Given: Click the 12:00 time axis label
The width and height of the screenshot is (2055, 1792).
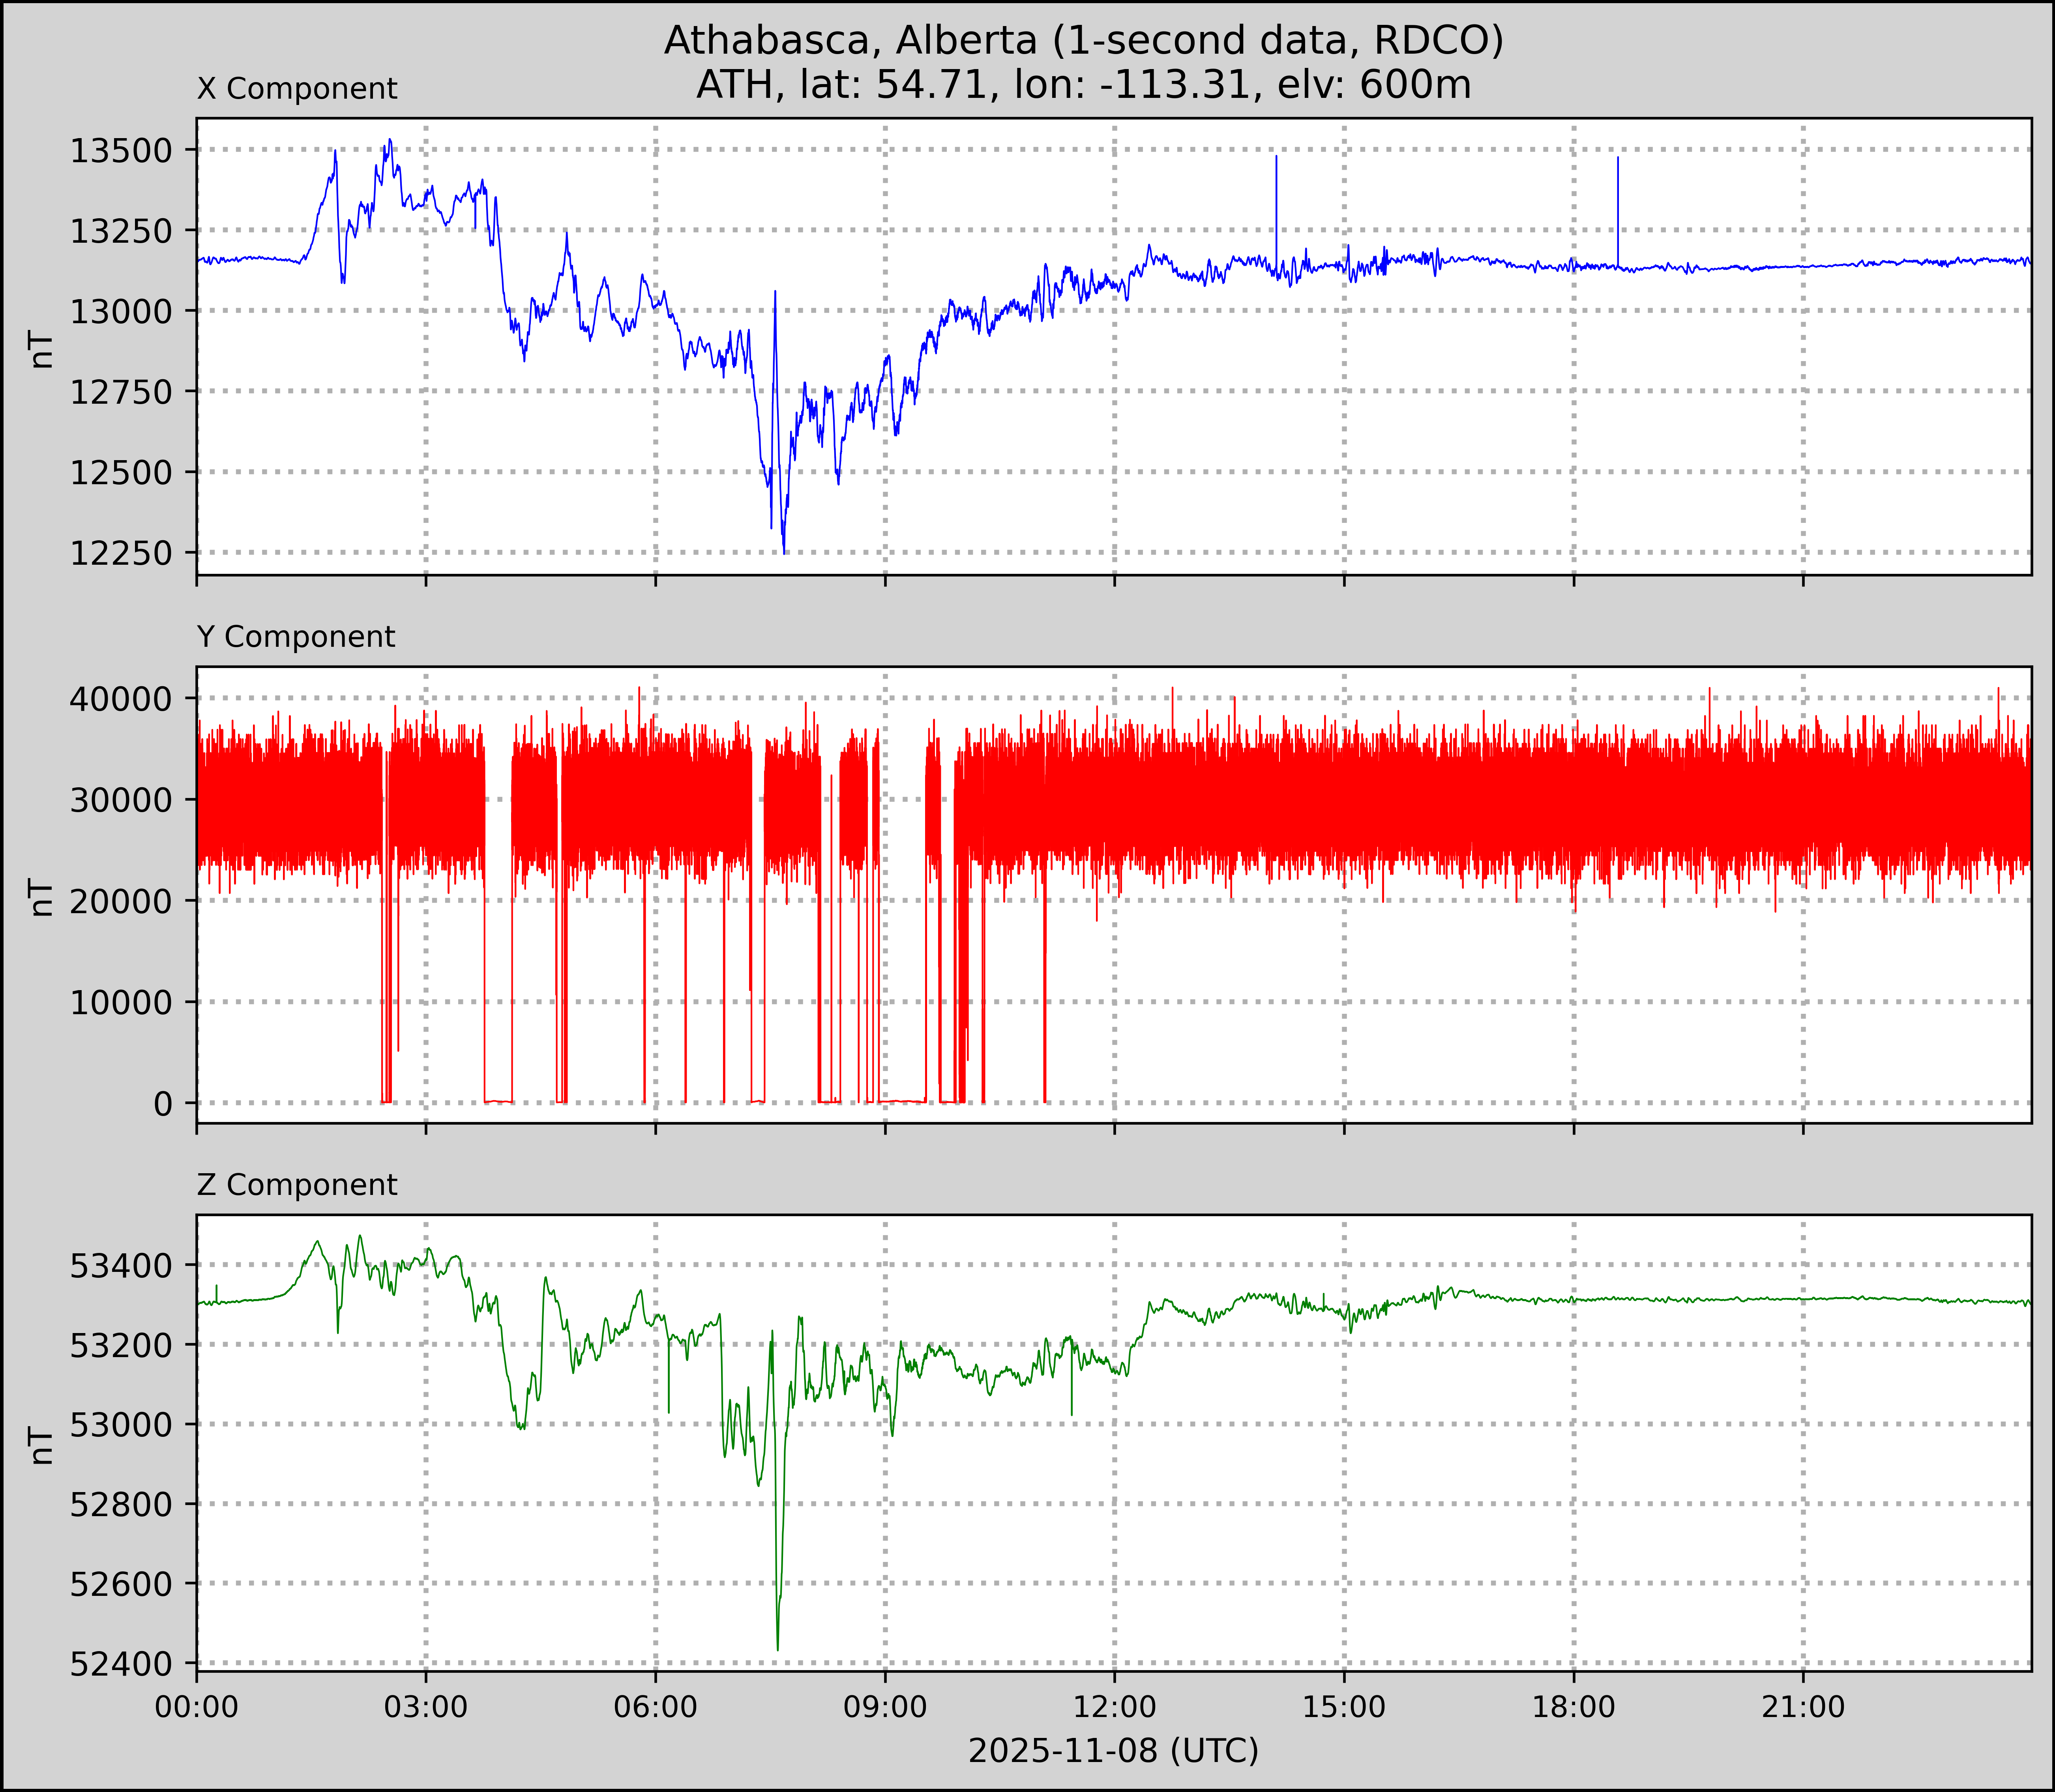Looking at the screenshot, I should (x=1114, y=1707).
